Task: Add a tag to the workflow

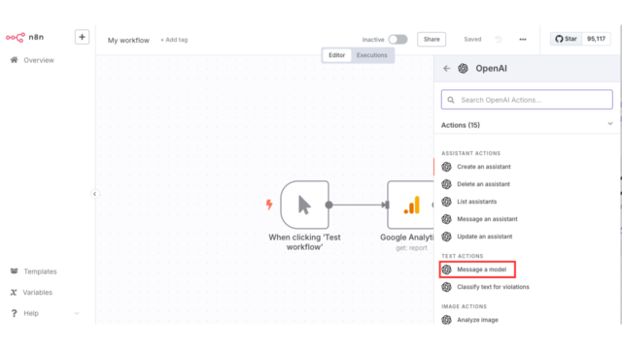Action: (174, 40)
